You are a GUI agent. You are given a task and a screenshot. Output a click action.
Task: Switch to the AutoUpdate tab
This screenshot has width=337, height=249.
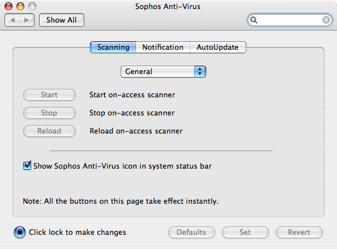(217, 47)
